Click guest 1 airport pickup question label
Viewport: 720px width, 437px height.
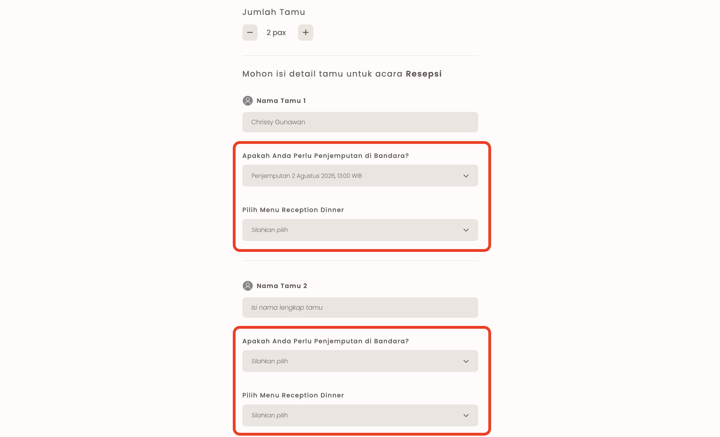(x=325, y=156)
